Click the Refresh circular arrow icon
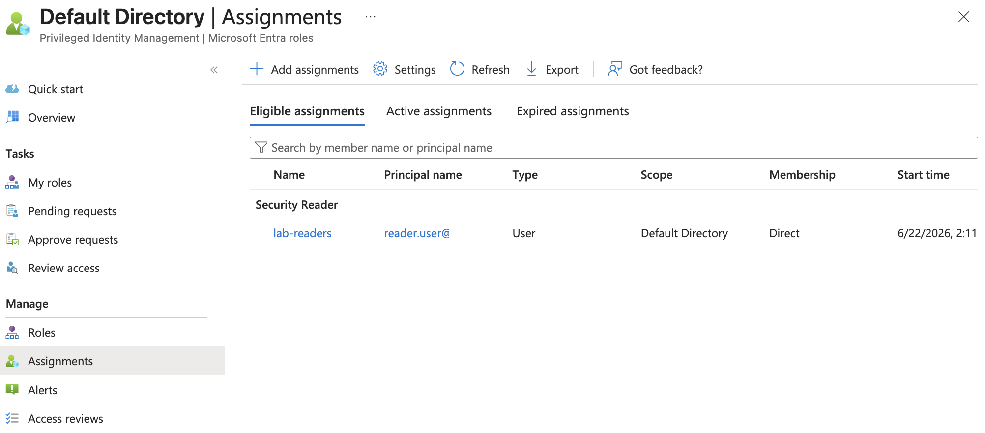Screen dimensions: 985x433 [x=457, y=69]
